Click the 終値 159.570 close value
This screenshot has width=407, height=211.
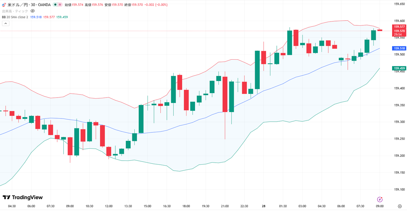coord(133,5)
